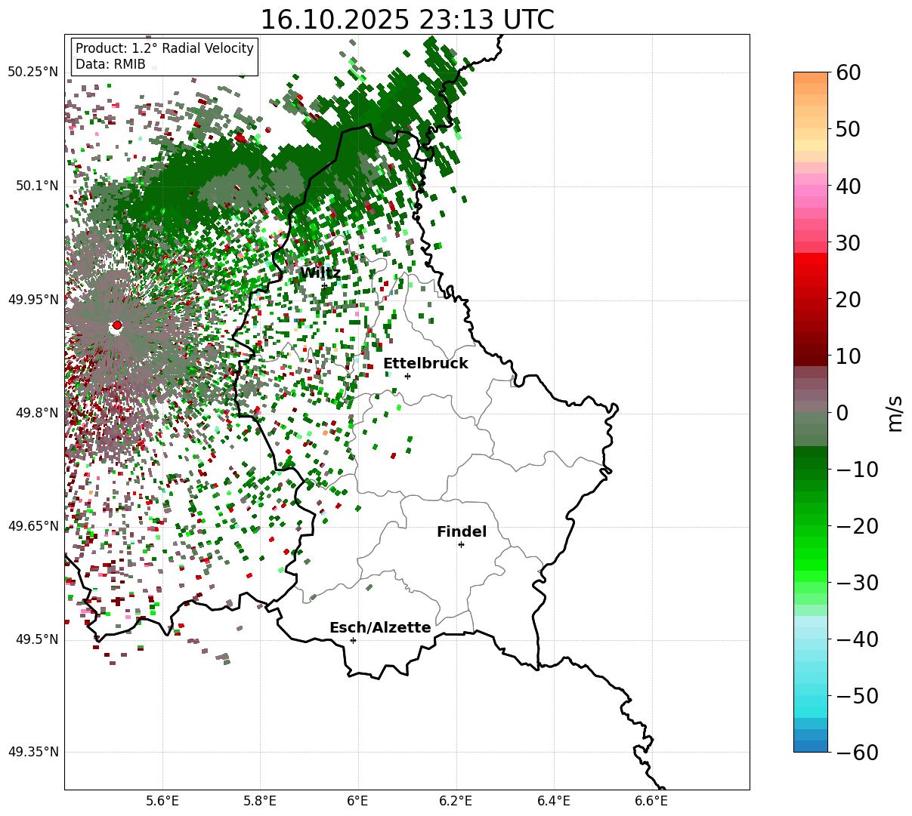Screen dimensions: 912x816
Task: Click the colorbar tick label −40
Action: coord(857,639)
